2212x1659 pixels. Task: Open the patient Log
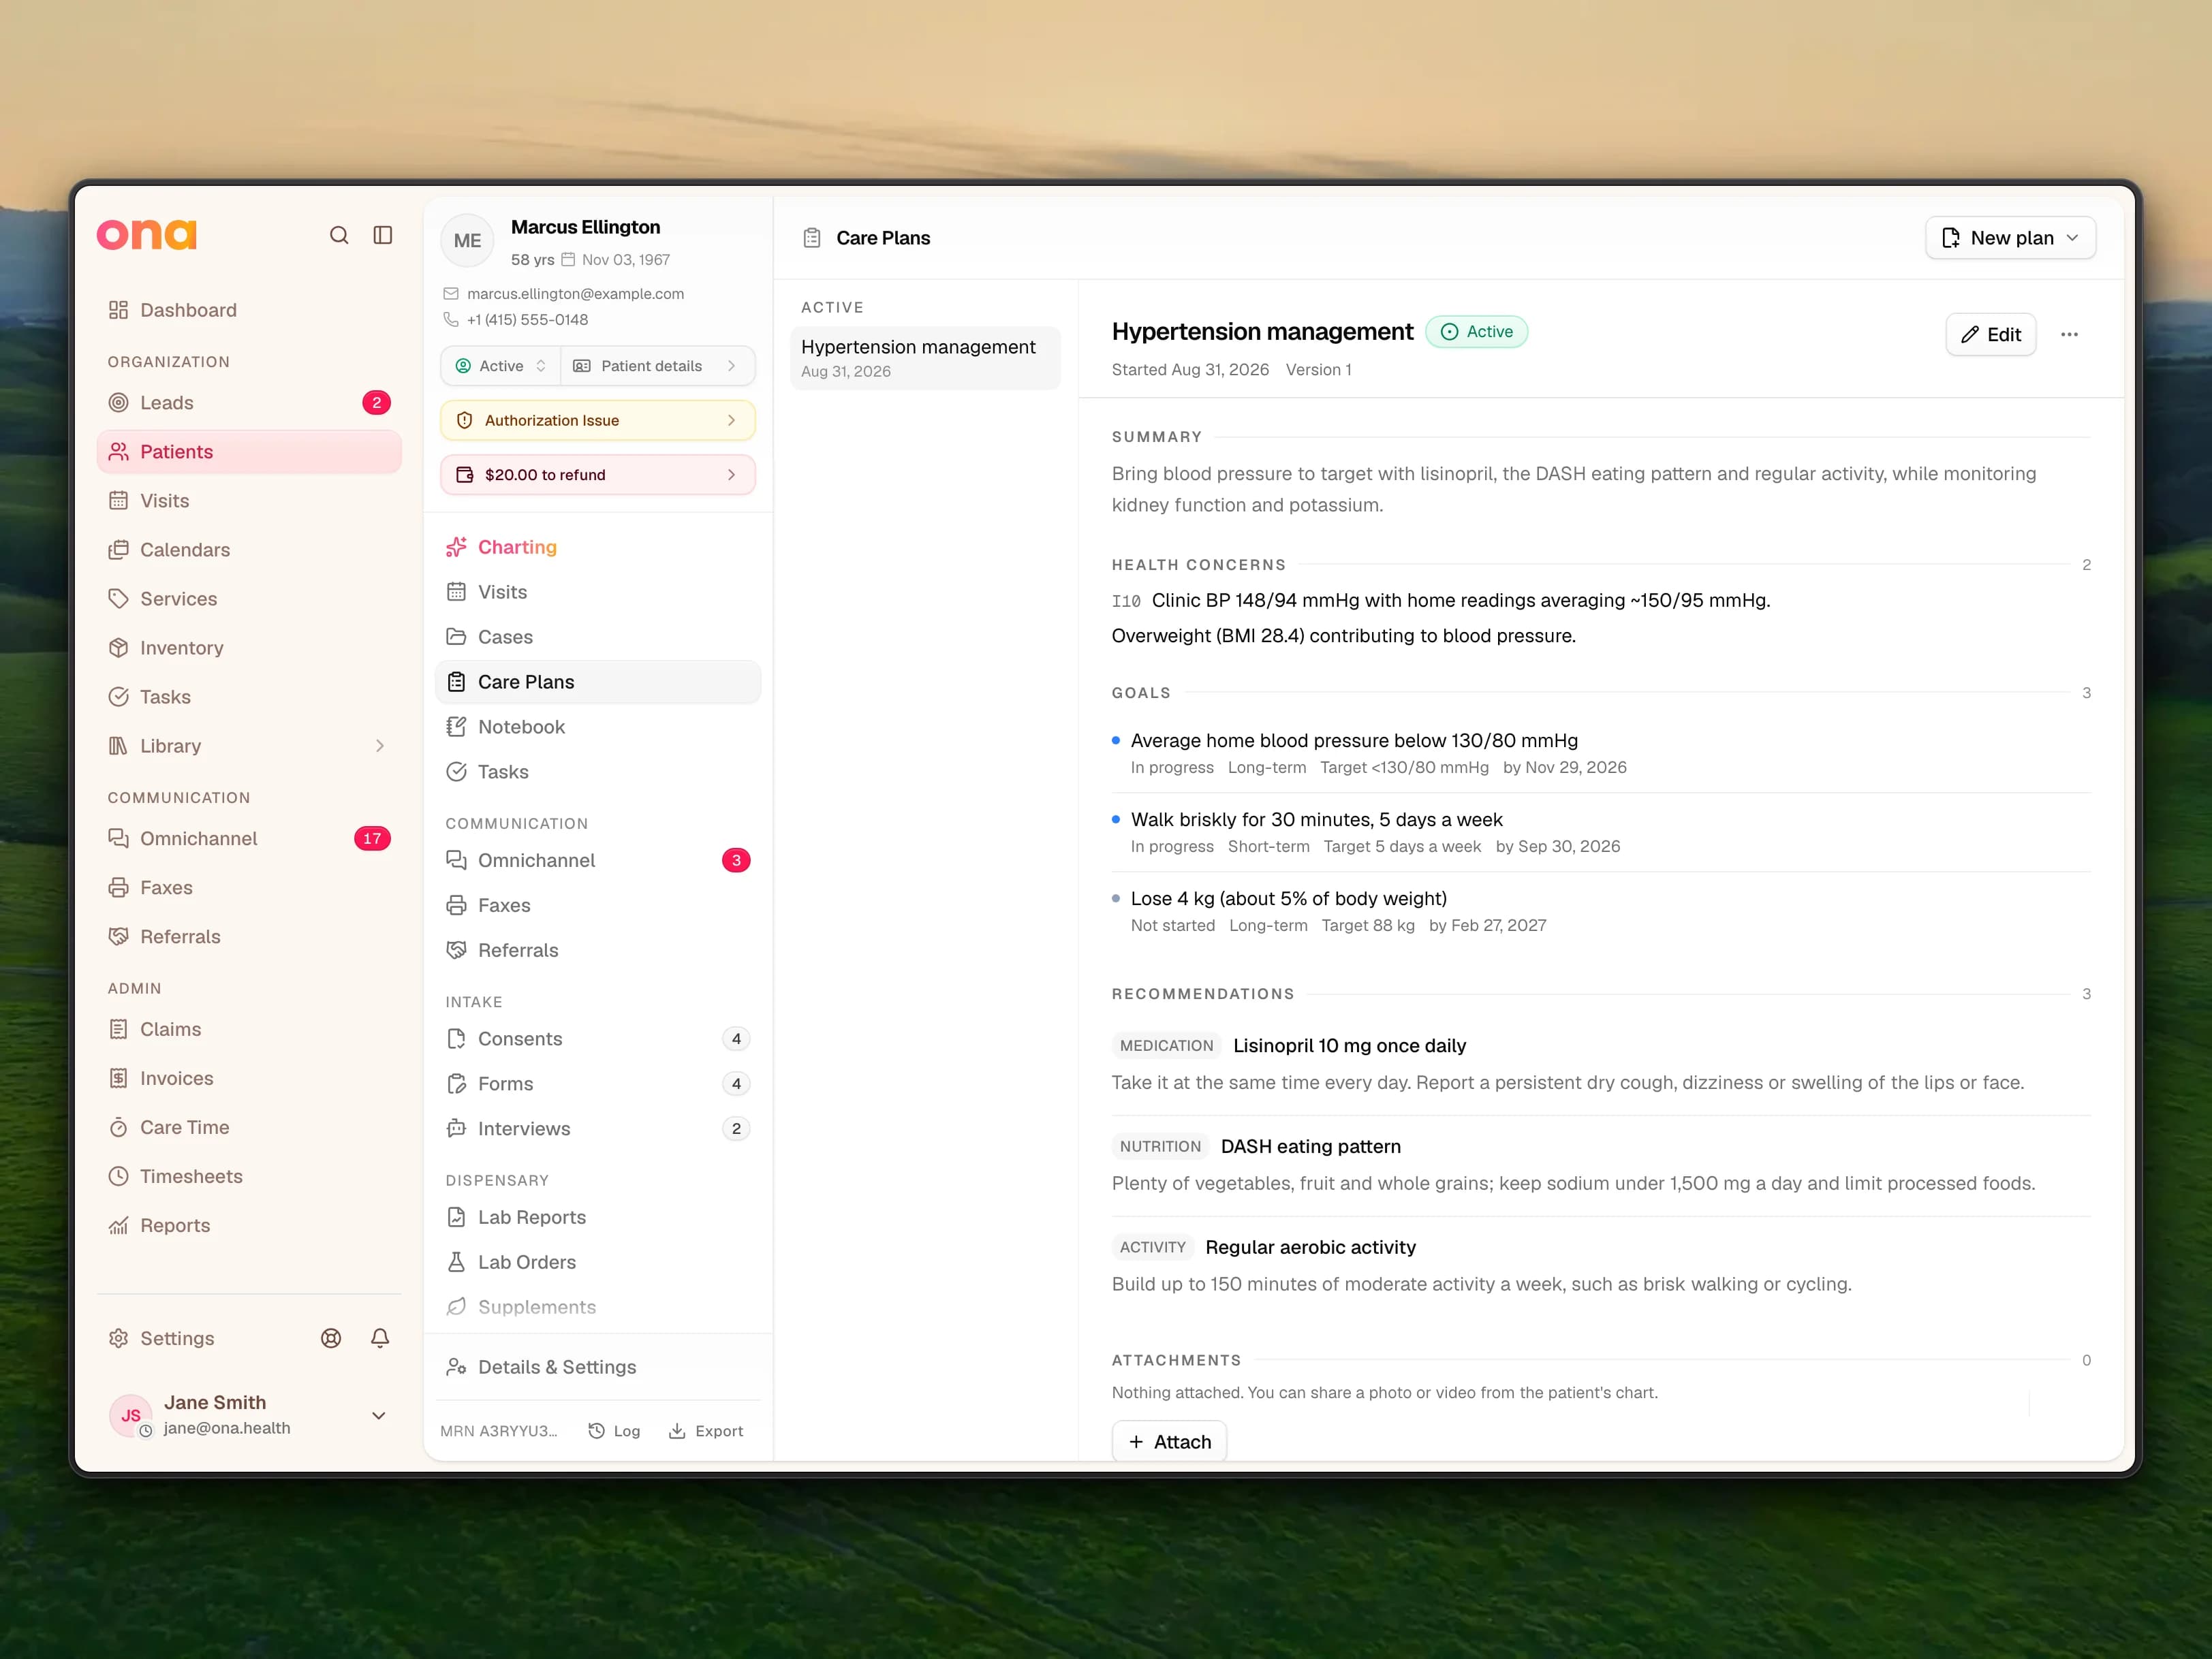pos(614,1431)
